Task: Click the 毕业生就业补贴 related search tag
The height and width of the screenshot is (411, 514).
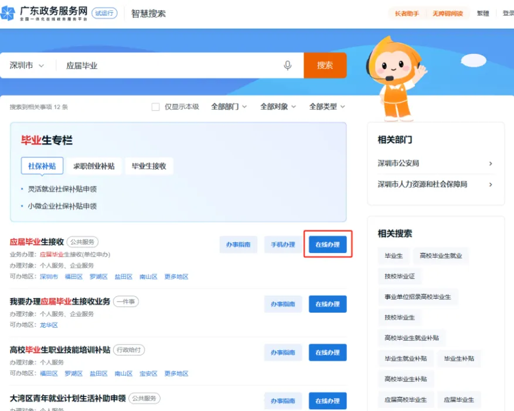Action: [x=406, y=359]
